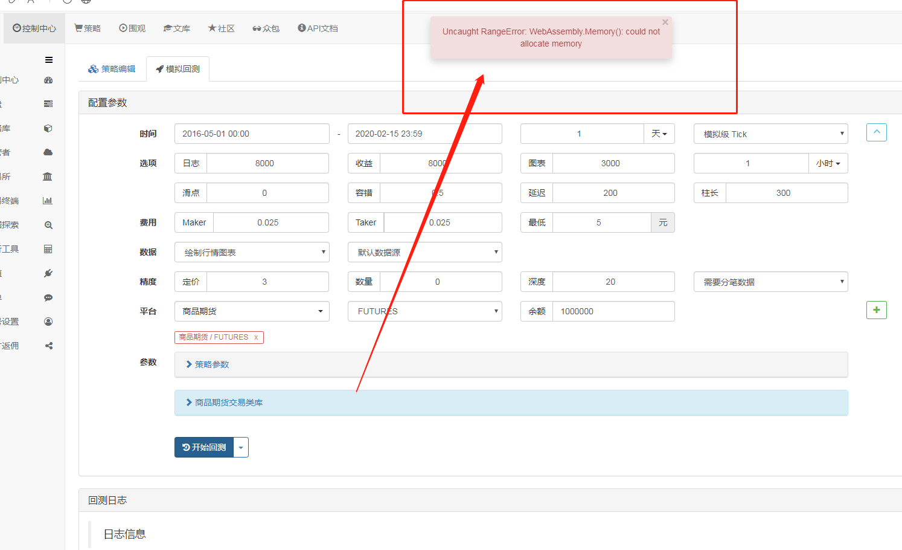Click the 收益 value field
Screen dimensions: 902x550
[x=441, y=163]
